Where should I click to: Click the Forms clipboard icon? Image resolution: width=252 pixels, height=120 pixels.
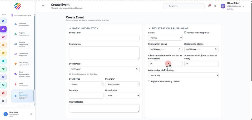[16, 85]
